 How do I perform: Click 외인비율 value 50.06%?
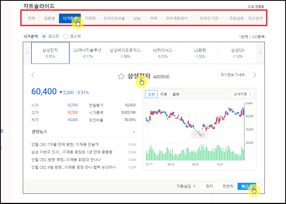tap(130, 120)
